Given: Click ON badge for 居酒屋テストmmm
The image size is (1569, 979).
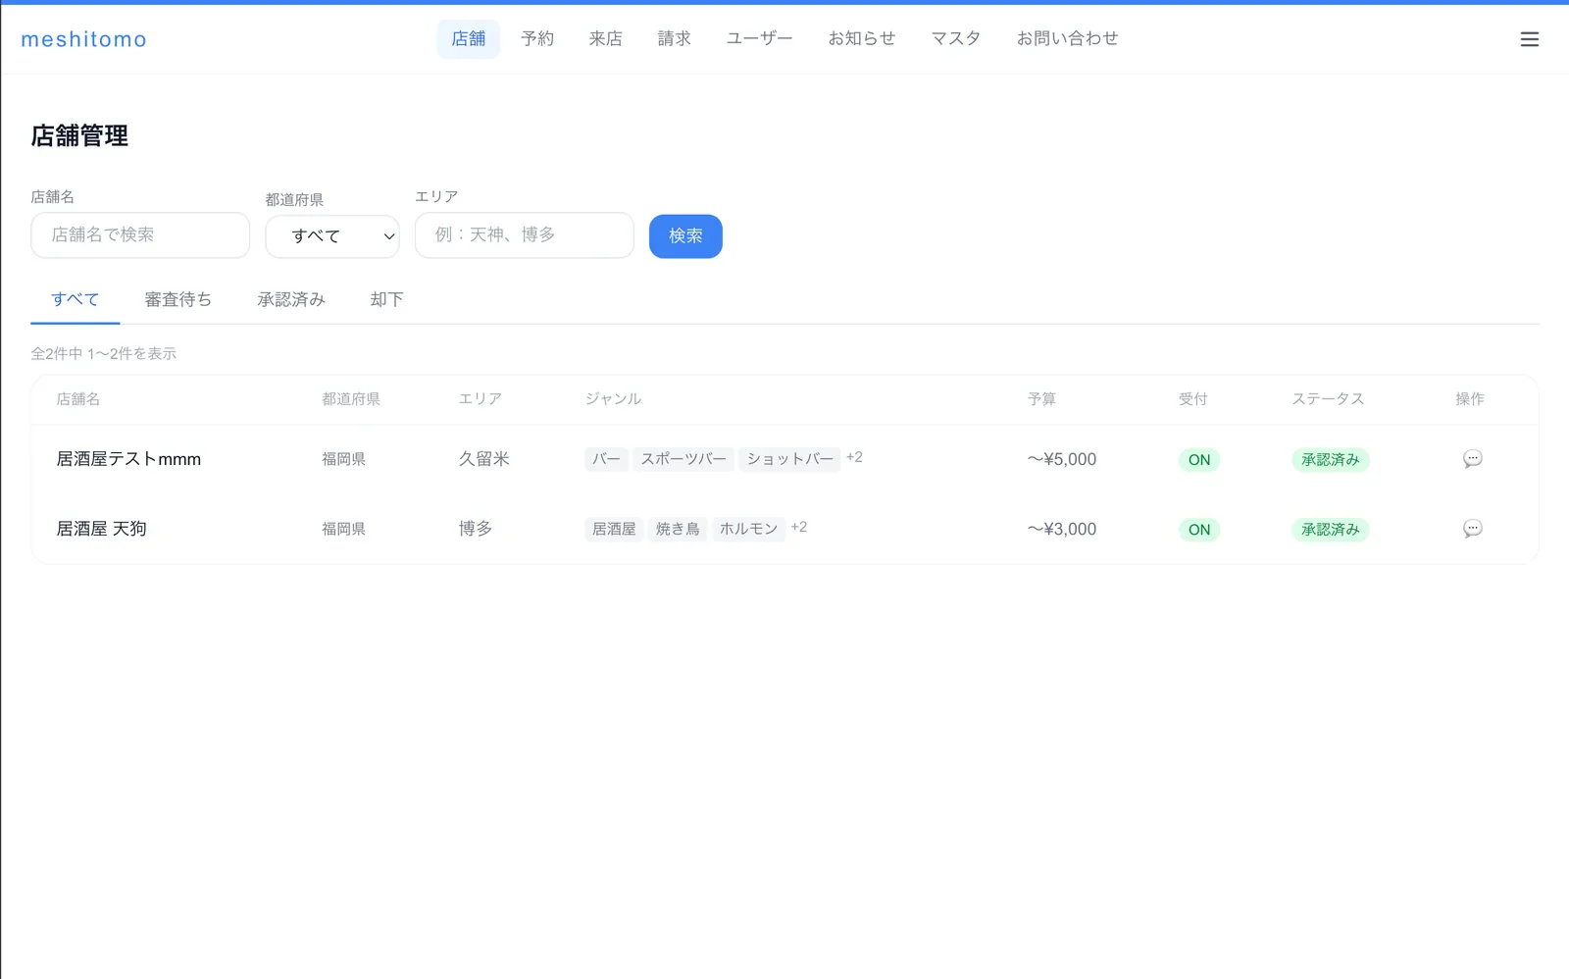Looking at the screenshot, I should (x=1199, y=460).
